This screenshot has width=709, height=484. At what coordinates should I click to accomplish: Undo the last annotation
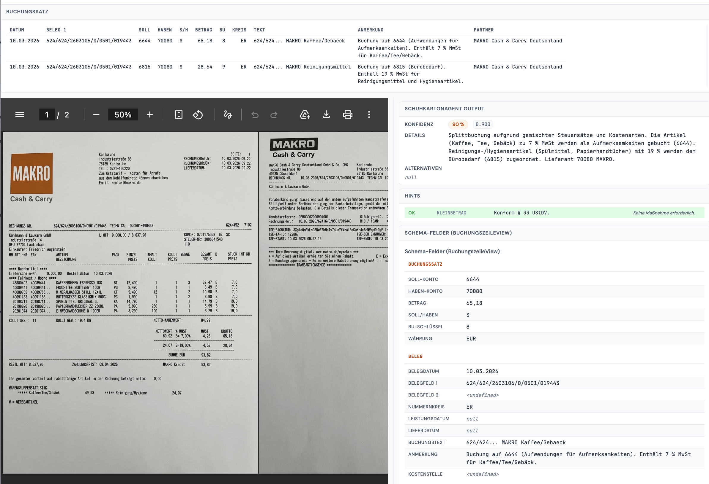click(x=255, y=114)
